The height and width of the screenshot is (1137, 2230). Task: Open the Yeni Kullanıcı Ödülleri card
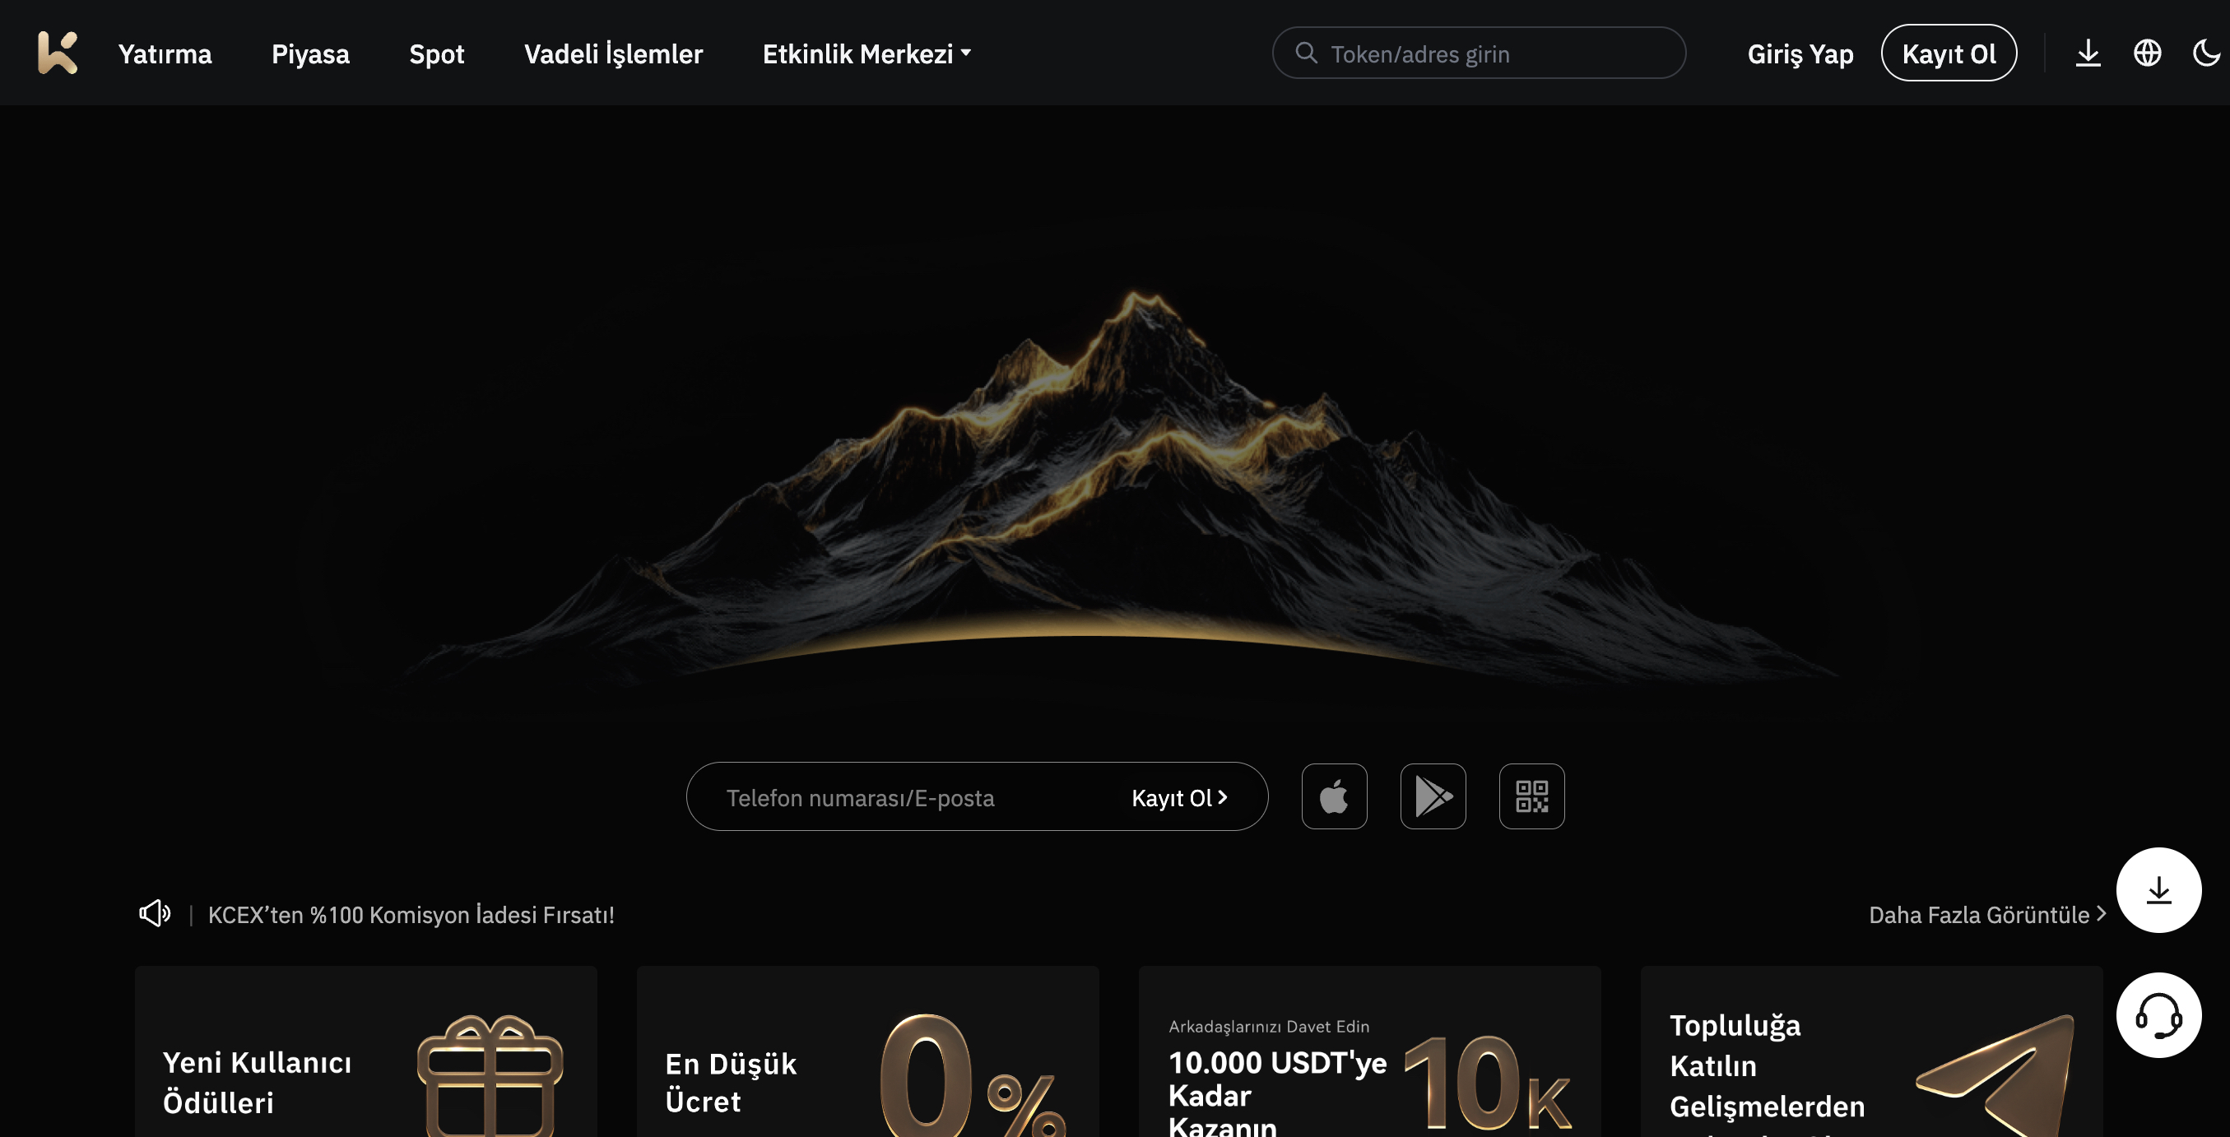point(365,1051)
